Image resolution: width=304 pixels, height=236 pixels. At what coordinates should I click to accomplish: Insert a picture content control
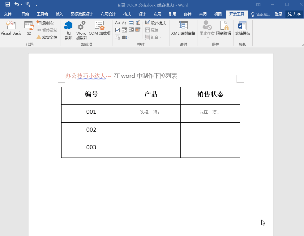(x=131, y=23)
